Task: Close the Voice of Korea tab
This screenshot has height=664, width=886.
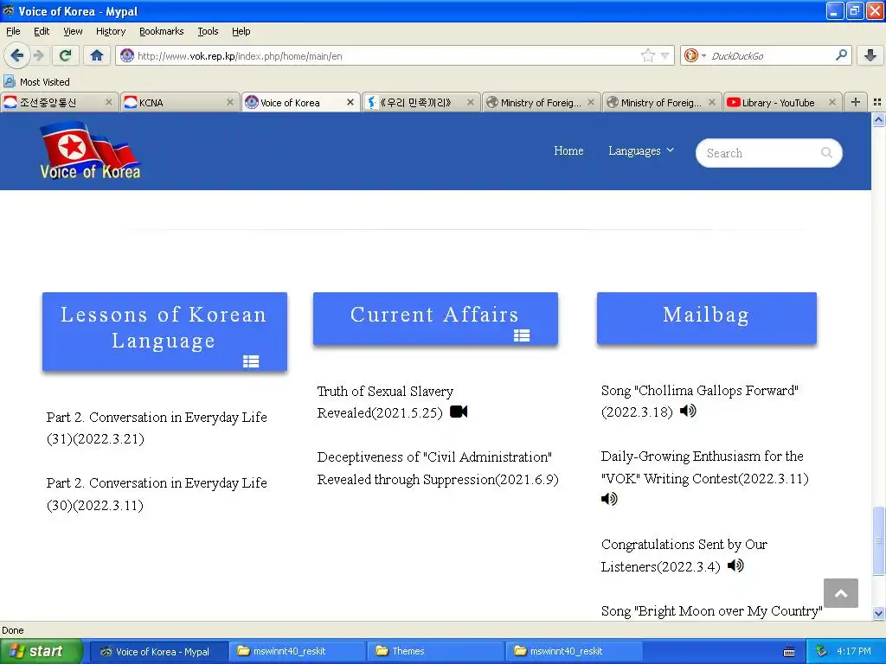Action: 350,102
